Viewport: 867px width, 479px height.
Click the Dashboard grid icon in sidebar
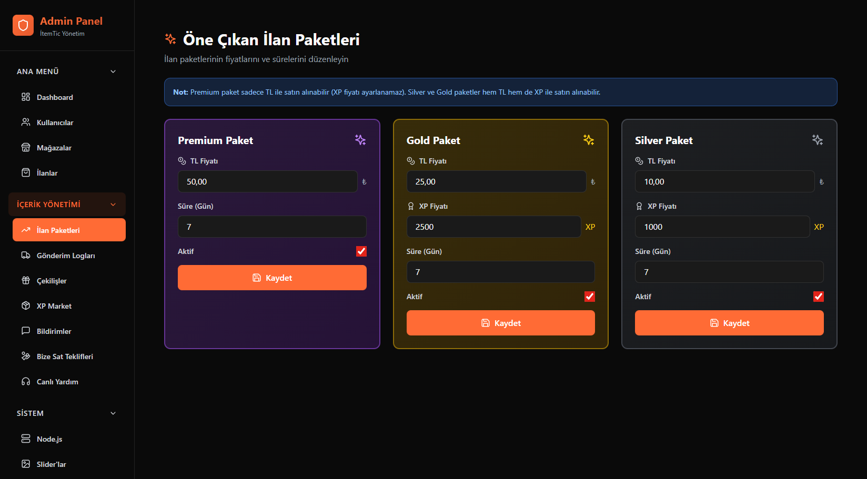pyautogui.click(x=26, y=97)
